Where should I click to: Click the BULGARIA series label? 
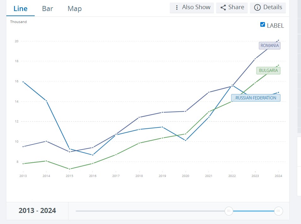[x=269, y=70]
